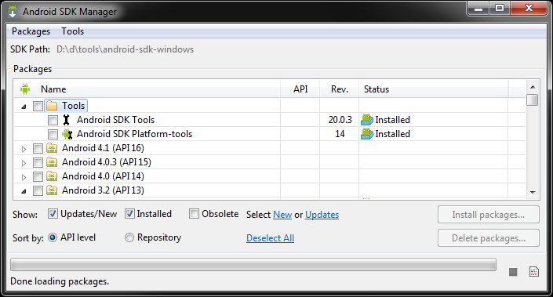Click the package icon for Android 4.1 (API 16)
553x297 pixels.
coord(52,148)
